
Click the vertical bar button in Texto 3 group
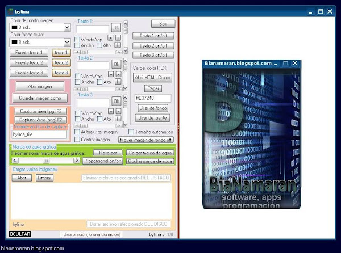pos(118,119)
